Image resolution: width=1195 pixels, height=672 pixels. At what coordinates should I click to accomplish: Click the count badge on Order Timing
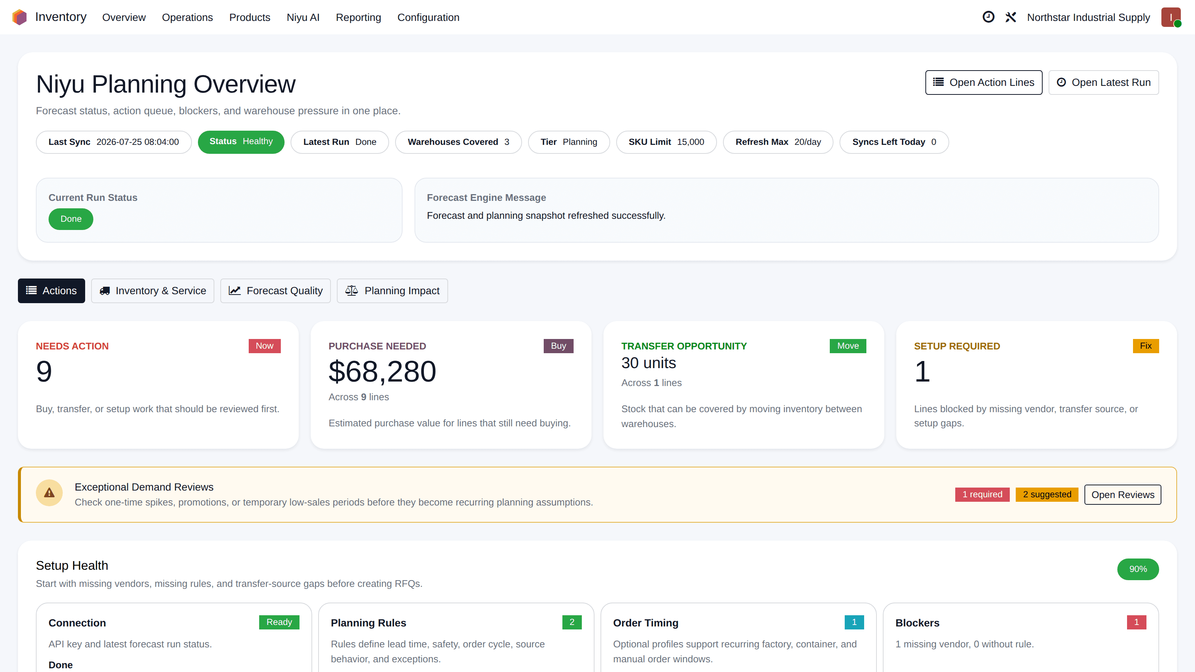click(x=854, y=622)
